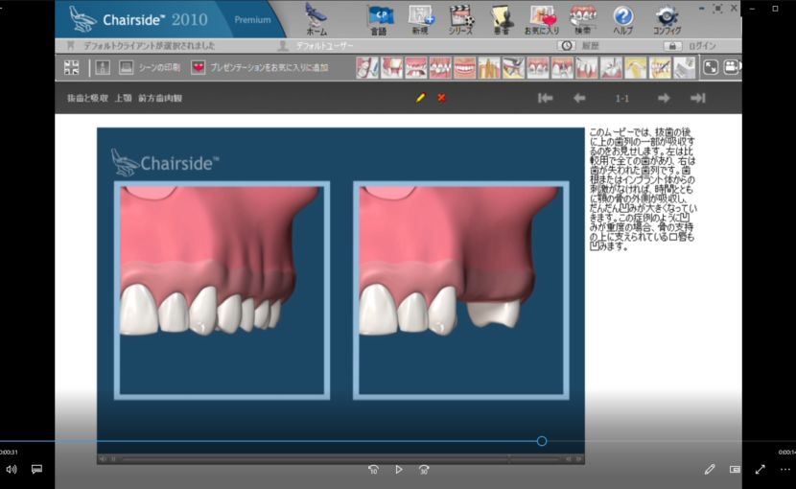Go to previous scene arrow
The height and width of the screenshot is (489, 796).
(x=579, y=98)
